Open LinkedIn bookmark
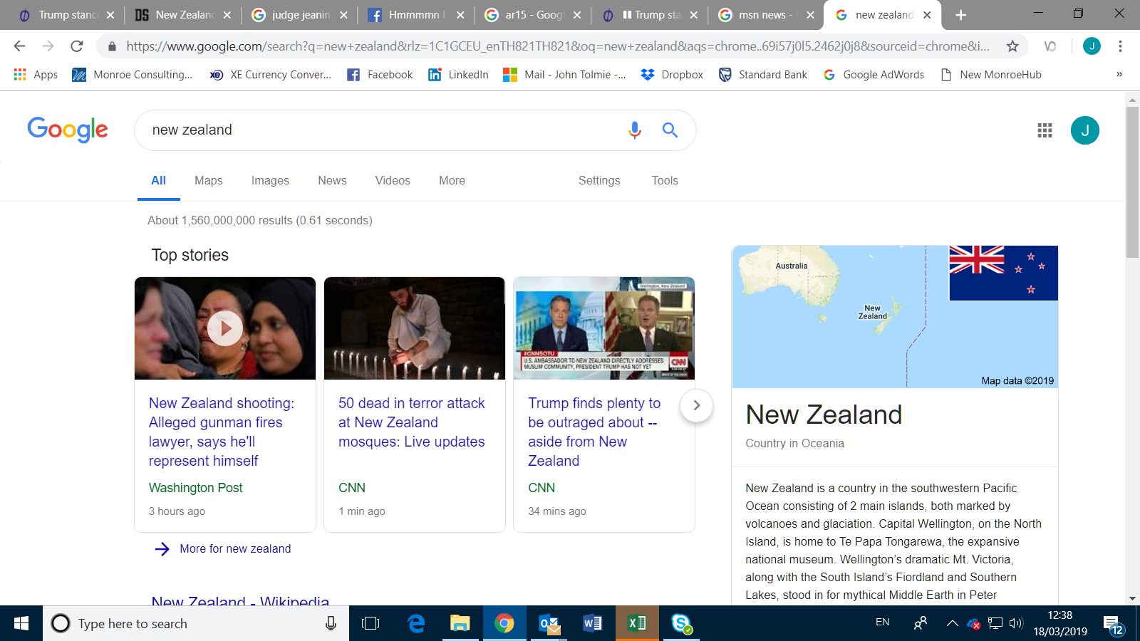 [458, 75]
